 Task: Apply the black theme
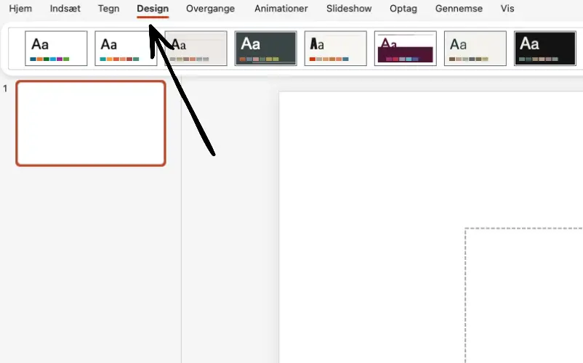tap(545, 48)
